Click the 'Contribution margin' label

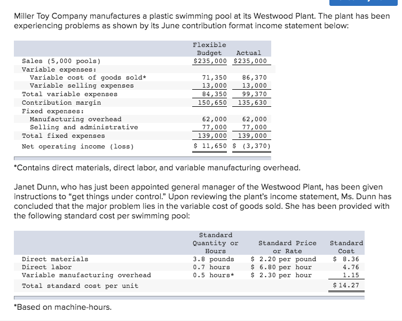click(x=61, y=103)
